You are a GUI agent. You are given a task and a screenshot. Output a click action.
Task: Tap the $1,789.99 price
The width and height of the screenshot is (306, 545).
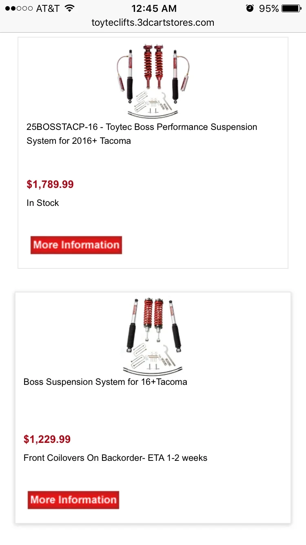[50, 184]
